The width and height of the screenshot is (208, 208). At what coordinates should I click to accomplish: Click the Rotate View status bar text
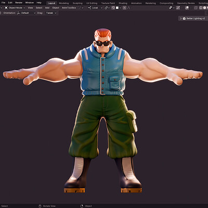(49, 206)
